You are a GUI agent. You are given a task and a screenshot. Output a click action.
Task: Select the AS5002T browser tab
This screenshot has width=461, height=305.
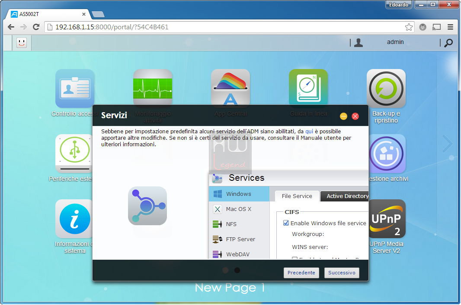(48, 14)
